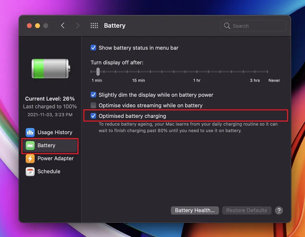Click the Restore Defaults button
305x237 pixels.
tap(246, 210)
